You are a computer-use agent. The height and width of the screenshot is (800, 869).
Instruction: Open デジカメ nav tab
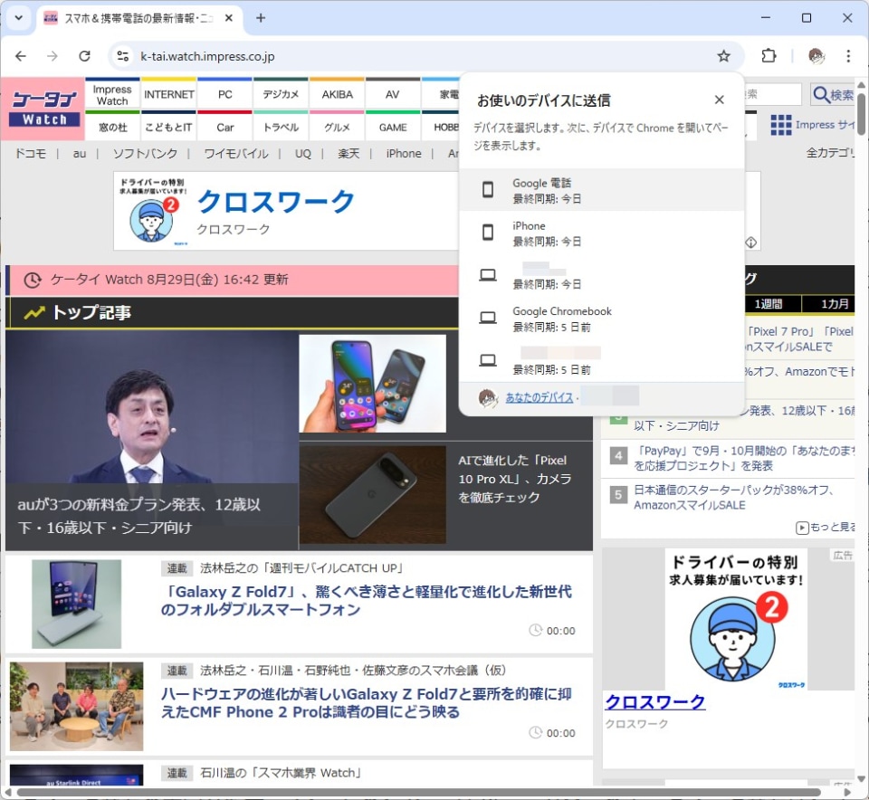(x=281, y=95)
